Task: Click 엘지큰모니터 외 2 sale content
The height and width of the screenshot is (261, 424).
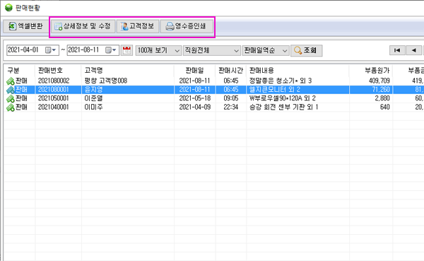Action: [275, 90]
